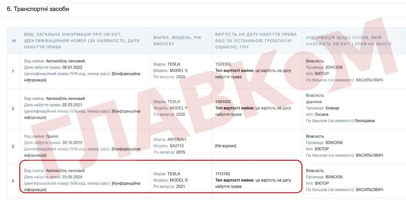Viewport: 406px width, 201px height.
Task: Select the АВТОБАН brand entry
Action: (177, 140)
